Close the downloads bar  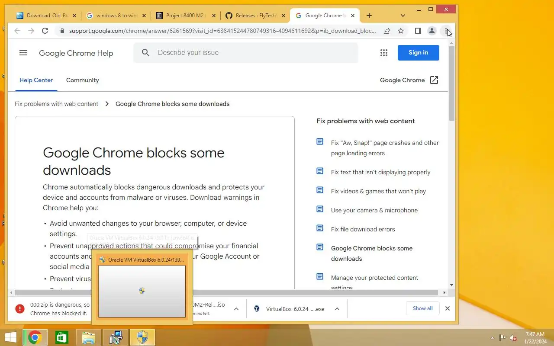tap(448, 308)
